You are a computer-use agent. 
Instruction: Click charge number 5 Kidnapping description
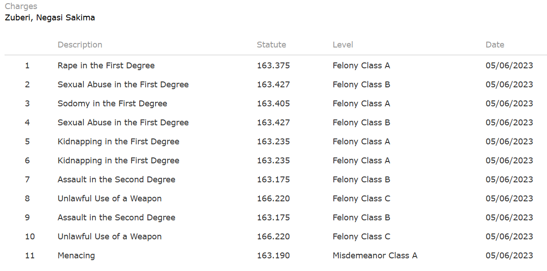[118, 142]
